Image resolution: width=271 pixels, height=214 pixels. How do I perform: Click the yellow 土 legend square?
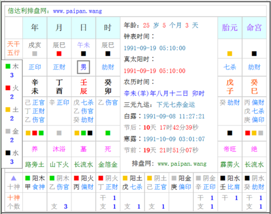[x=8, y=109]
